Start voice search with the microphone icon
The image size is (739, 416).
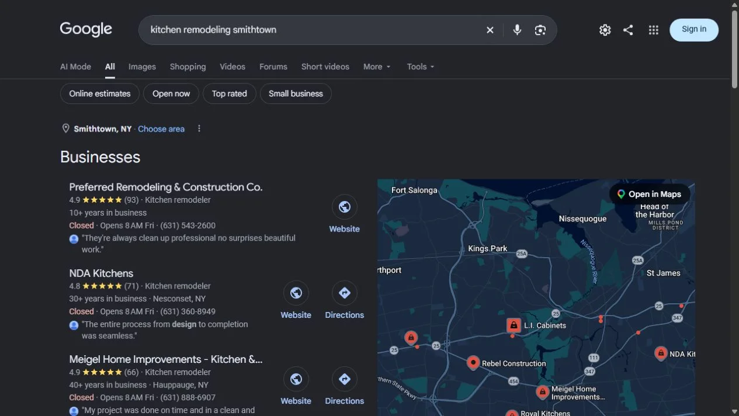pyautogui.click(x=517, y=30)
